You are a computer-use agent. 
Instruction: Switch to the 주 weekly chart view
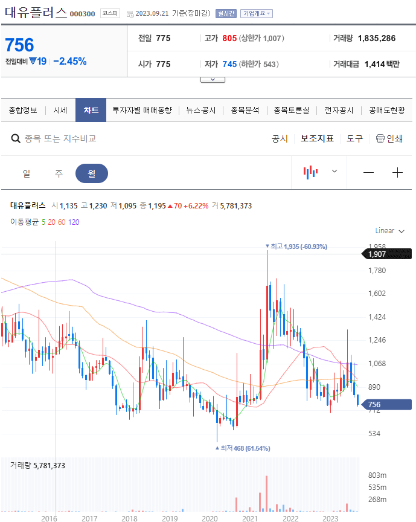(58, 172)
